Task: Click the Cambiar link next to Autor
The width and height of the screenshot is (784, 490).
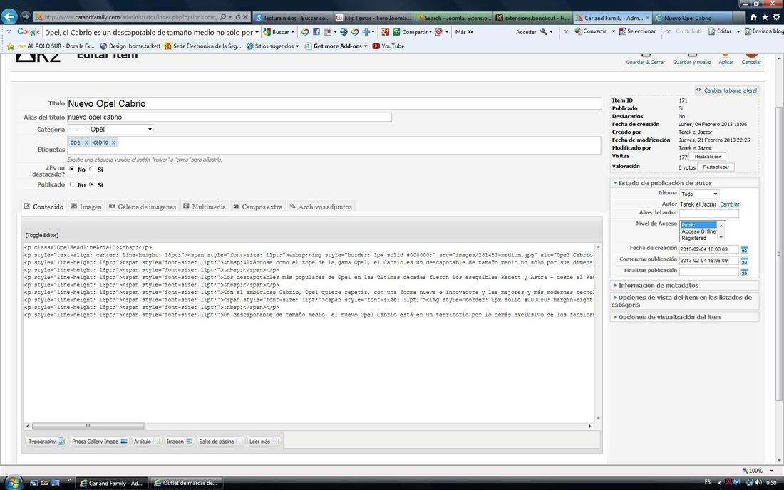Action: pyautogui.click(x=730, y=204)
